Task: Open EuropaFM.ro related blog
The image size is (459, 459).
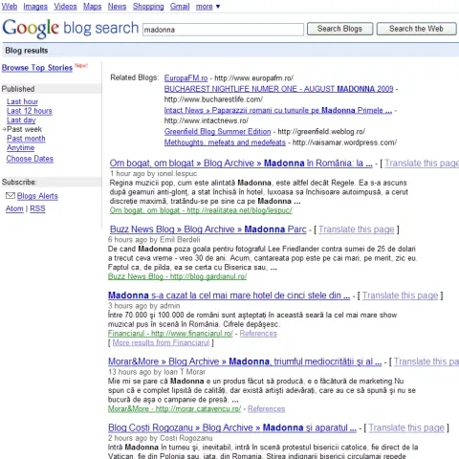Action: tap(186, 78)
